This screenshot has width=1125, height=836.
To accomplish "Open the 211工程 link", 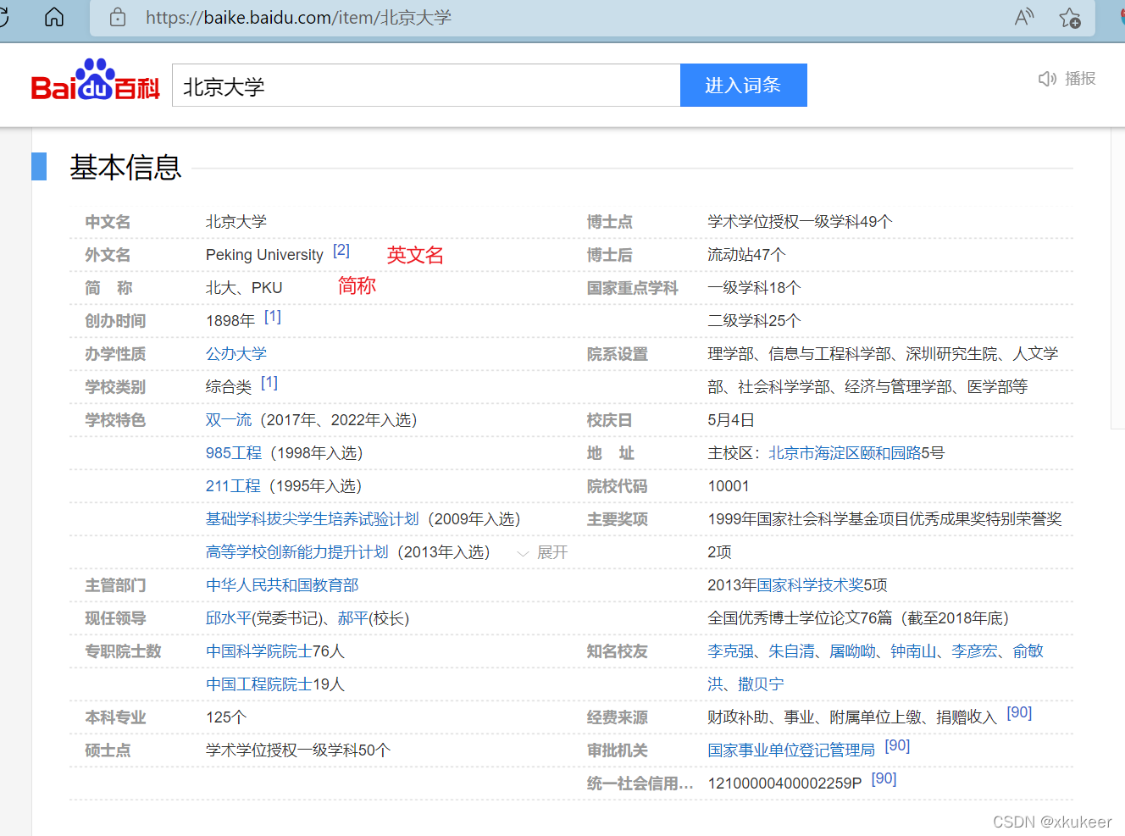I will [x=233, y=486].
